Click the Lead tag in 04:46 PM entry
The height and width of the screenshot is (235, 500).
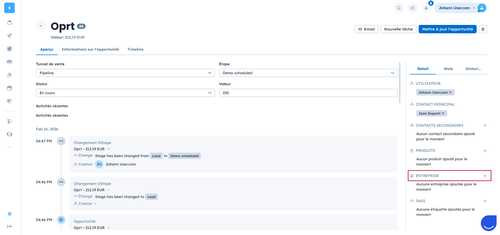[x=151, y=197]
